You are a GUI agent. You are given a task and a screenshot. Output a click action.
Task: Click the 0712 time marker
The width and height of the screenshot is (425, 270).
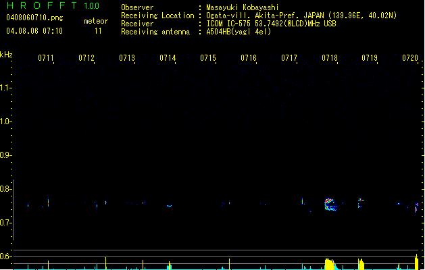point(86,58)
